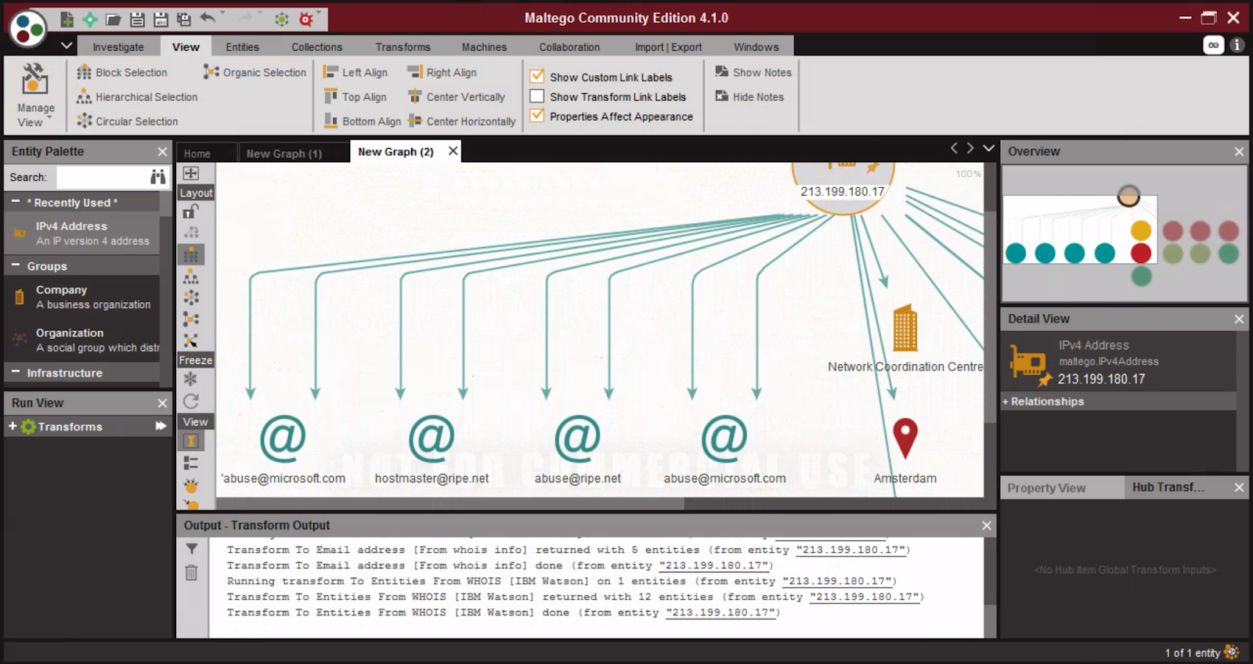Select the Network Coordination Centre entity
Screen dimensions: 1253x664
(905, 339)
